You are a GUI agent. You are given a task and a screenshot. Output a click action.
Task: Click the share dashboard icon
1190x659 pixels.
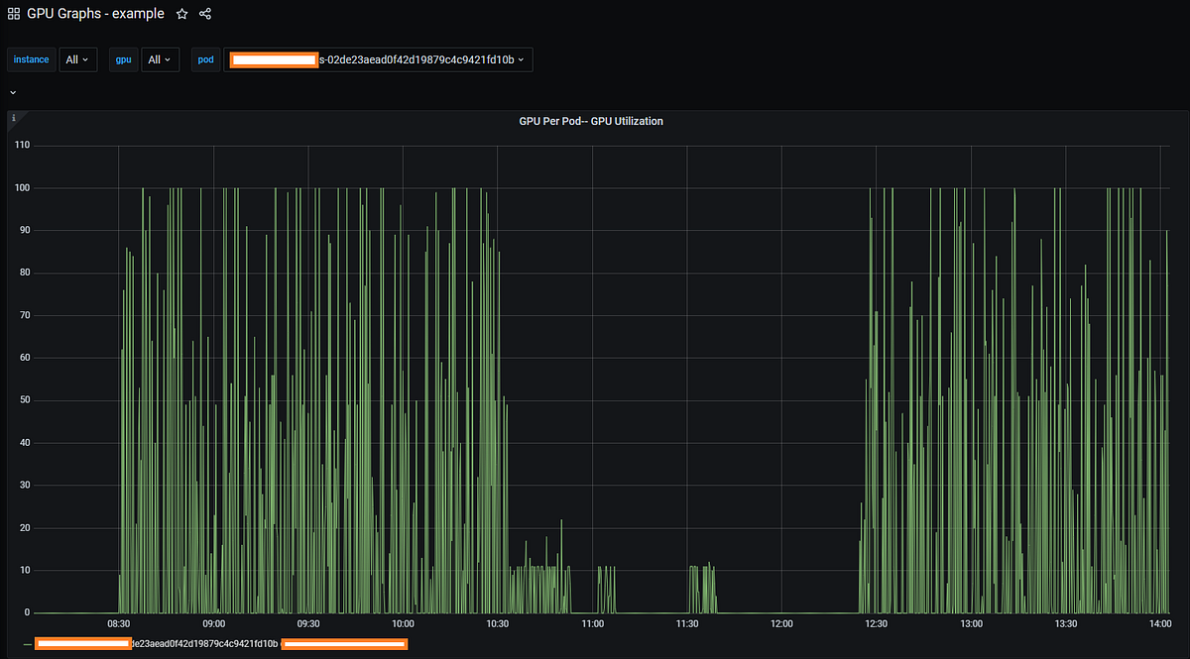tap(205, 14)
